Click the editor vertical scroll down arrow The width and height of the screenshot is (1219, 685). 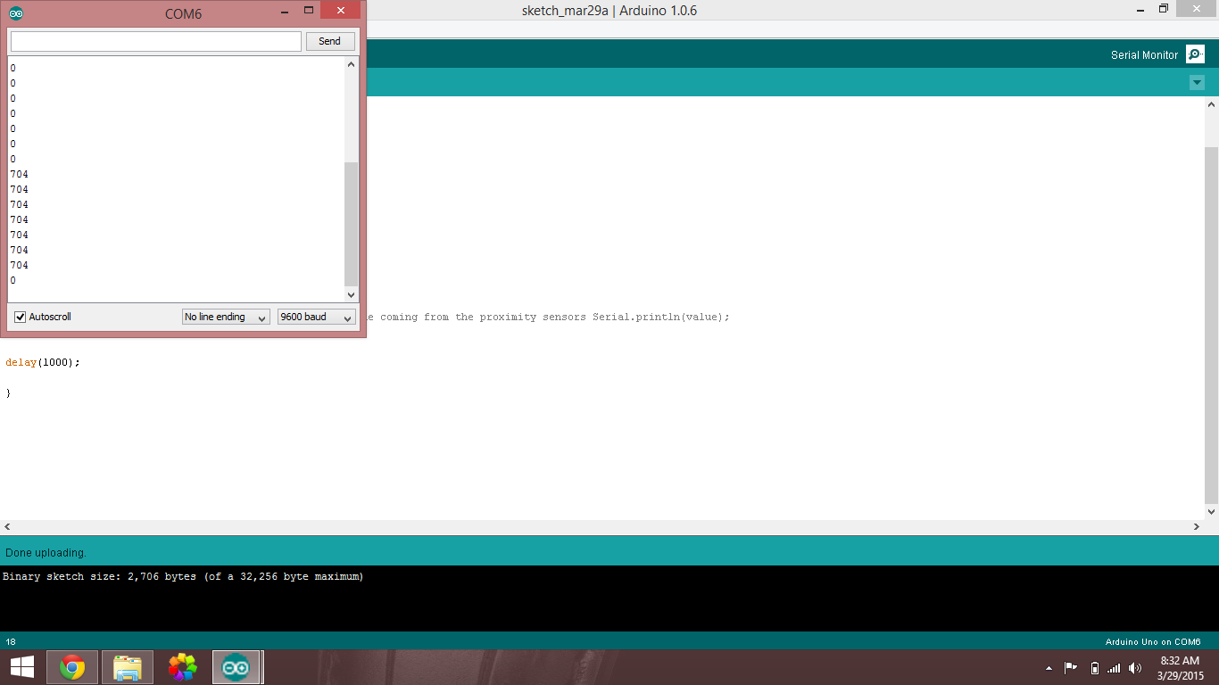coord(1211,512)
